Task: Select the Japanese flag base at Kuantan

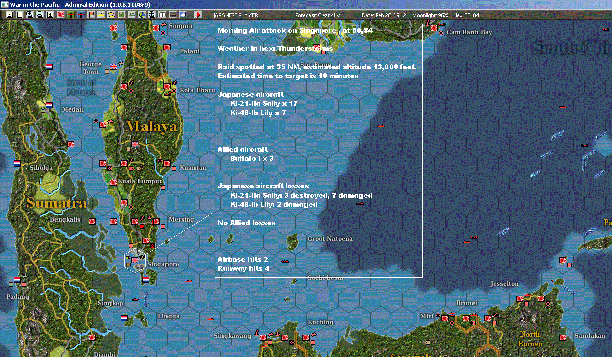Action: [x=168, y=163]
